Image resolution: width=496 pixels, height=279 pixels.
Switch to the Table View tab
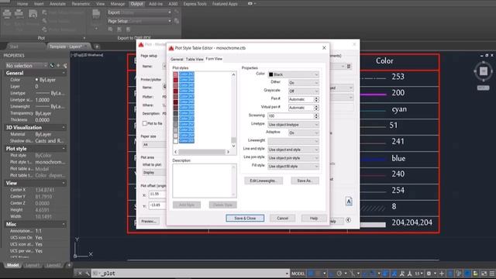(x=195, y=59)
